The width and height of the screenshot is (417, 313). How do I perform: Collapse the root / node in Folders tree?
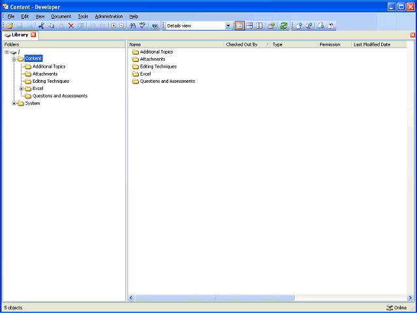(x=7, y=52)
